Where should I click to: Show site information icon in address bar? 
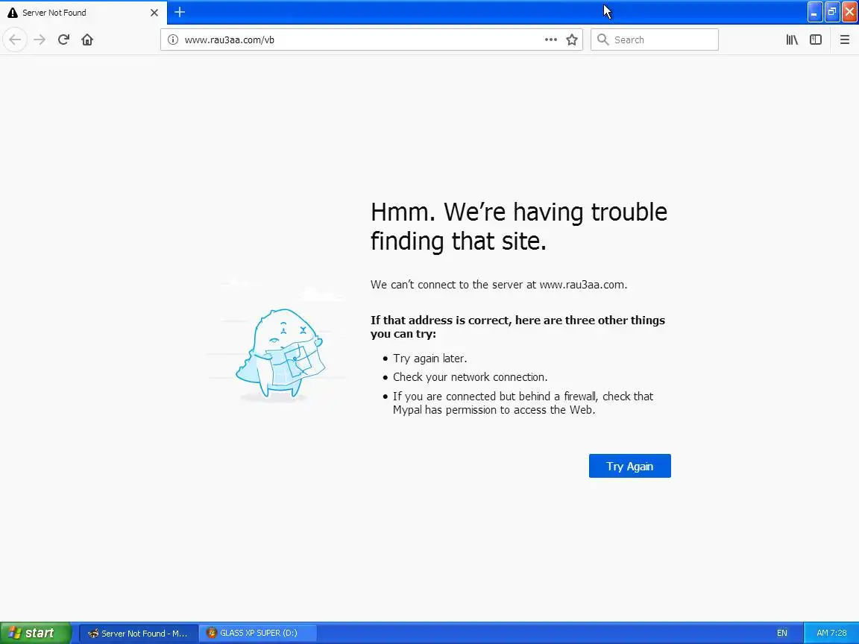click(172, 40)
